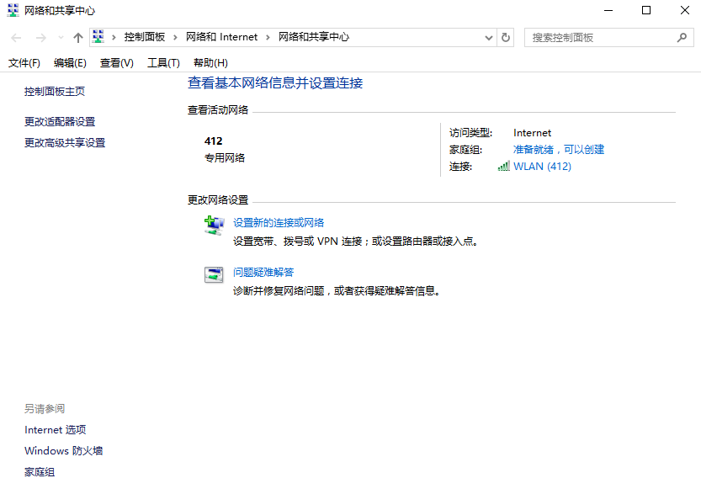Click the 查看基本网络信息并设置连接 heading
This screenshot has width=701, height=494.
tap(275, 83)
